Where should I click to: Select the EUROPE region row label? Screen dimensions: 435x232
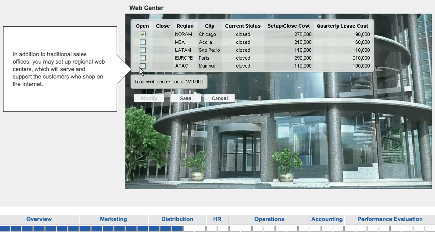coord(184,58)
